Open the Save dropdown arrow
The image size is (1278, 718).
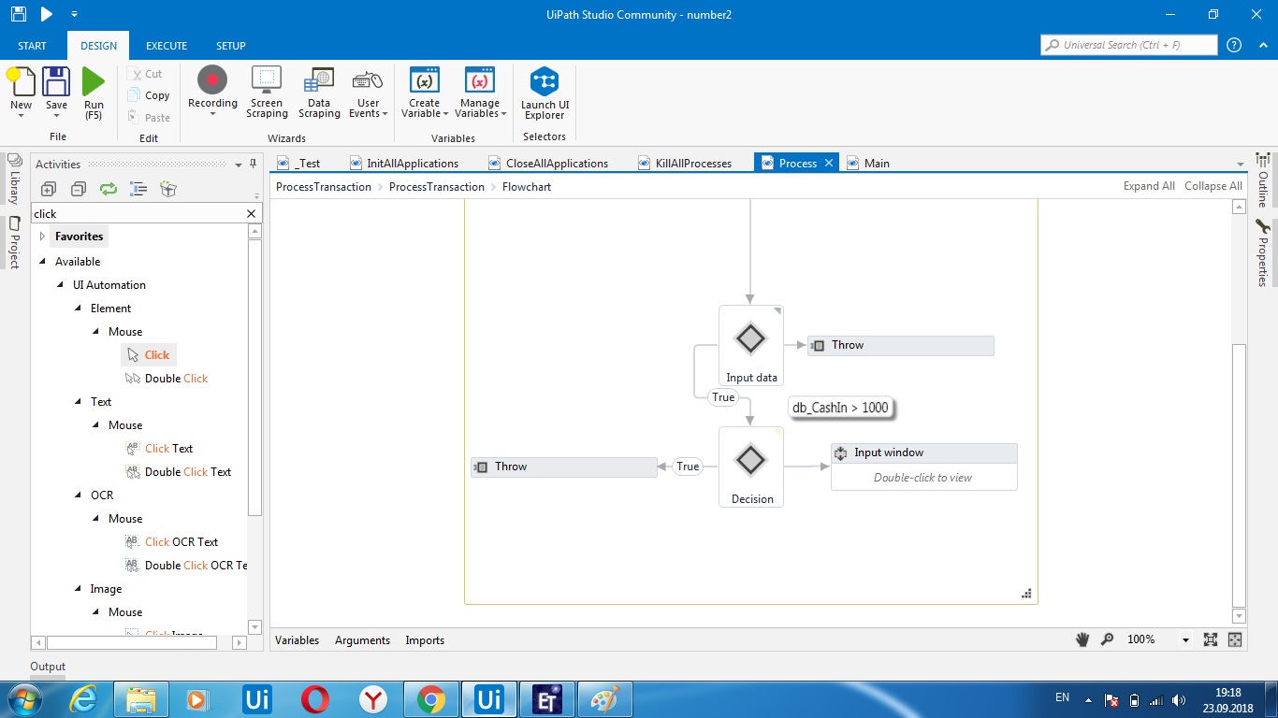tap(56, 116)
